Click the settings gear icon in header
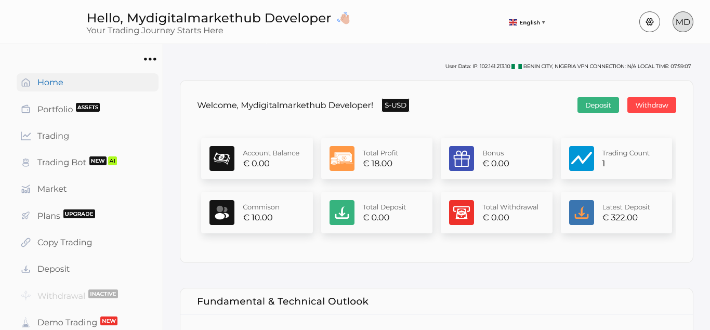Screen dimensions: 710x330 [x=649, y=22]
